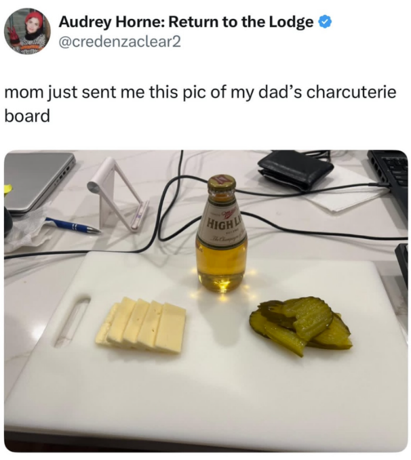Viewport: 411px width, 460px height.
Task: Click the cutting board handle slot
Action: (73, 322)
